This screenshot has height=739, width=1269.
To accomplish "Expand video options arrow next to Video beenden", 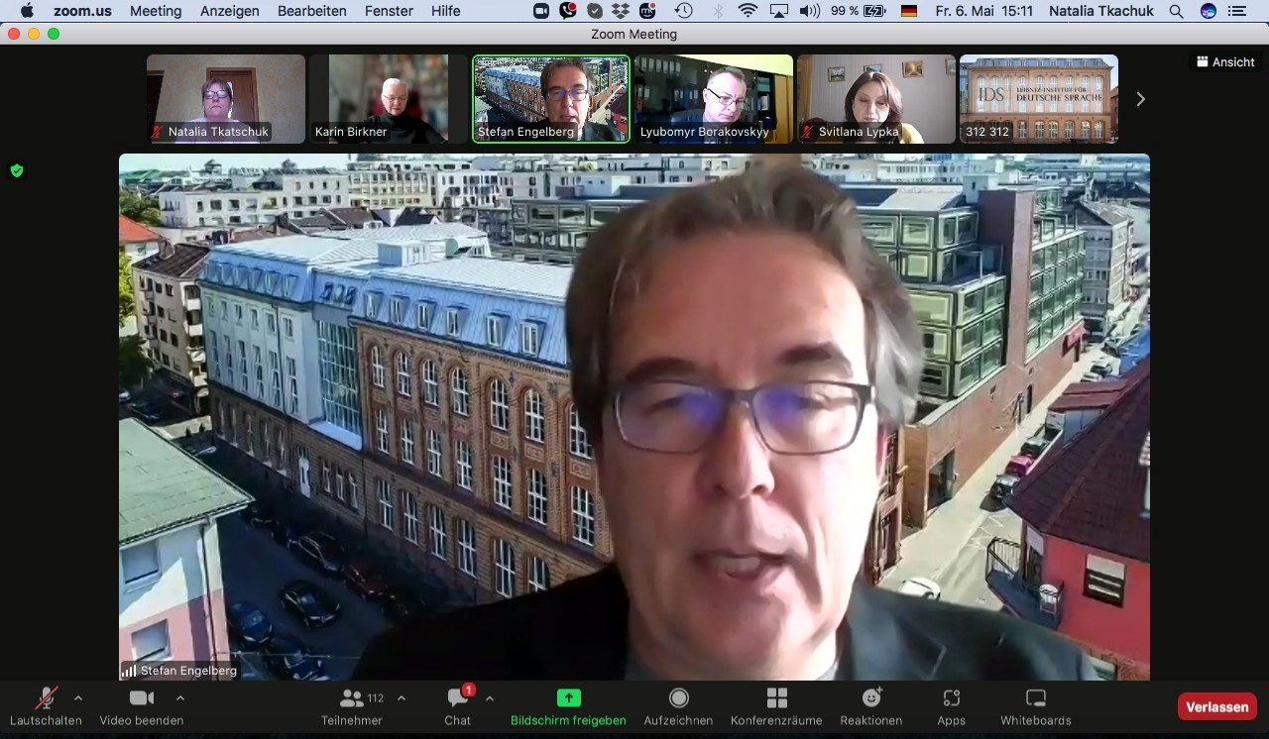I will [x=179, y=697].
